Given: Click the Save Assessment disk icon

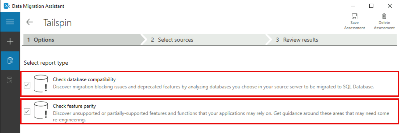Looking at the screenshot, I should [354, 16].
